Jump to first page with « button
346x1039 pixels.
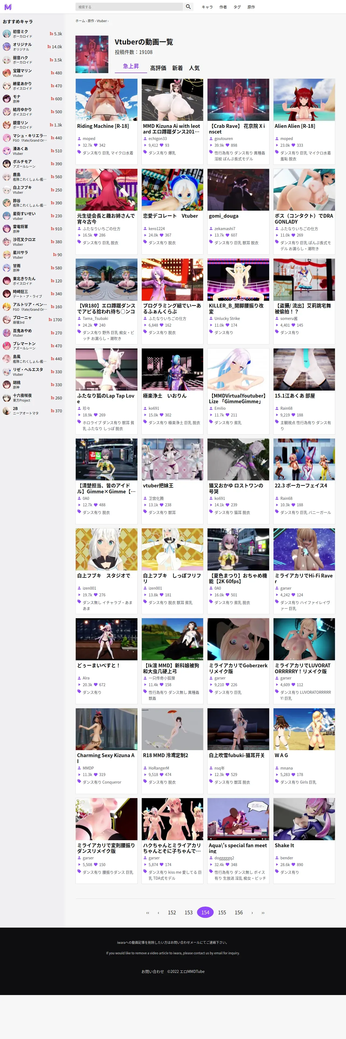click(147, 912)
